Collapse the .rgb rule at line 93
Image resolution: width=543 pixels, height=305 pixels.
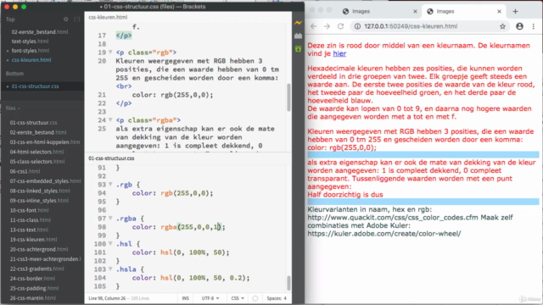point(110,185)
